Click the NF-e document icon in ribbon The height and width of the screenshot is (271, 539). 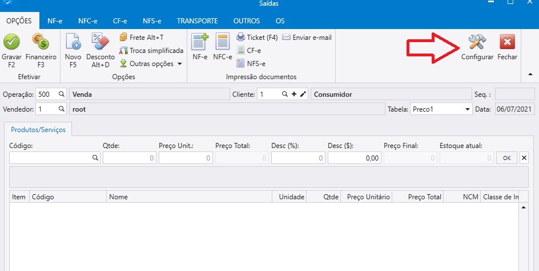click(200, 42)
